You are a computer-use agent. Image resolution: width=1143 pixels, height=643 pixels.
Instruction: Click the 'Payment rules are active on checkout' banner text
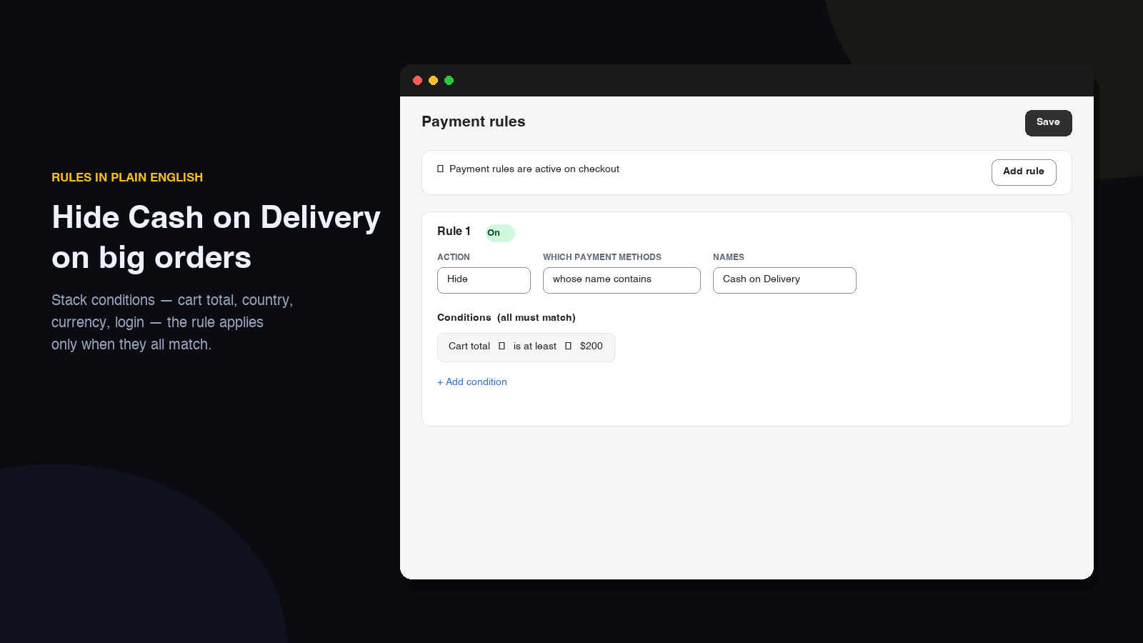(x=534, y=169)
